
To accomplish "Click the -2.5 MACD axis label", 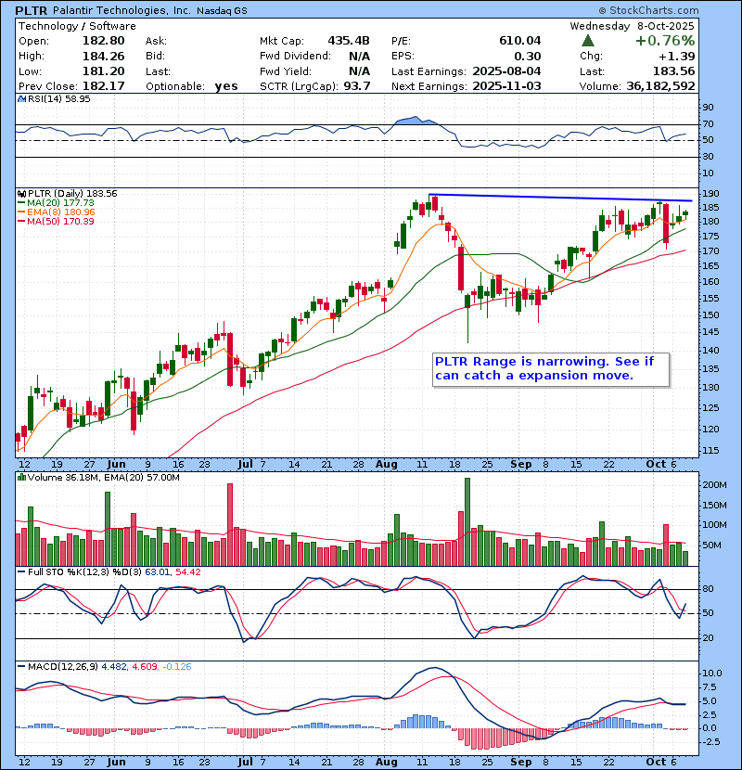I will click(x=712, y=741).
